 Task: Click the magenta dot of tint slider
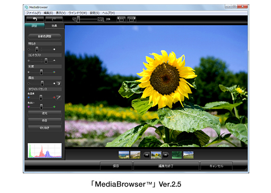coord(29,107)
